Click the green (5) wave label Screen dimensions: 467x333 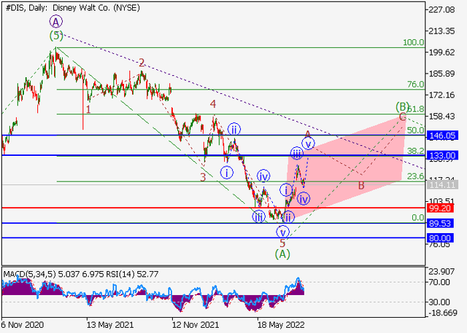(x=56, y=35)
